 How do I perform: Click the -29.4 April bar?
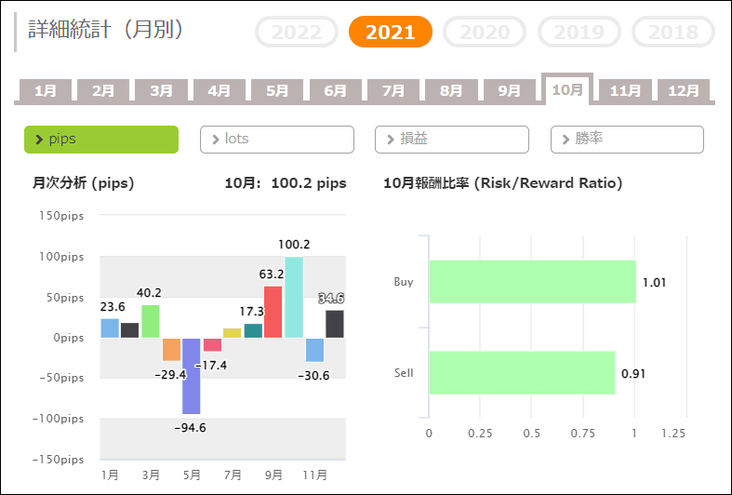point(171,349)
